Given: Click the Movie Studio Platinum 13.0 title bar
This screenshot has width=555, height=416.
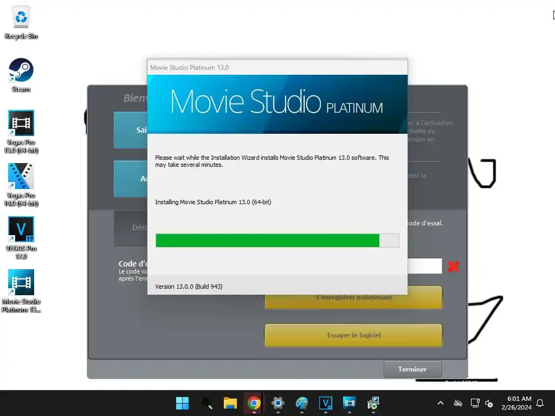Looking at the screenshot, I should (x=277, y=67).
